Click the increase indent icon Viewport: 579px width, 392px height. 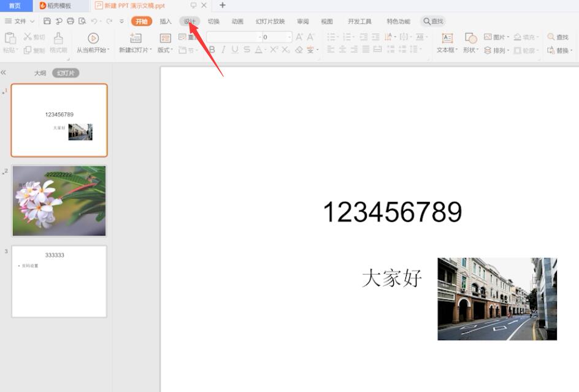[x=375, y=37]
